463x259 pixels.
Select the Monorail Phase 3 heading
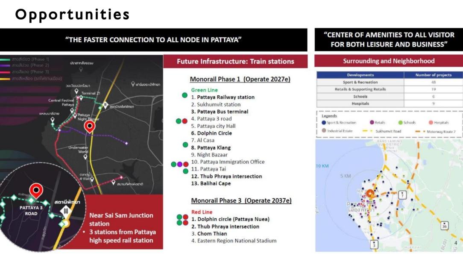click(241, 200)
